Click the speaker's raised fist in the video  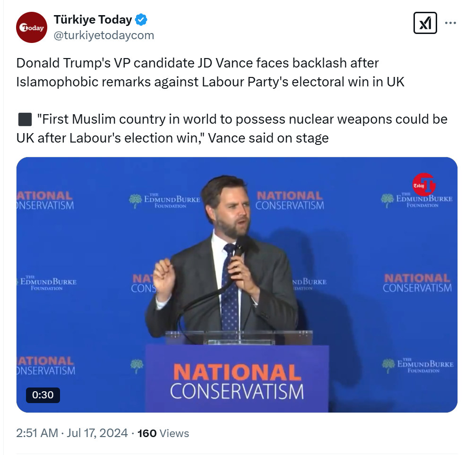pyautogui.click(x=163, y=275)
